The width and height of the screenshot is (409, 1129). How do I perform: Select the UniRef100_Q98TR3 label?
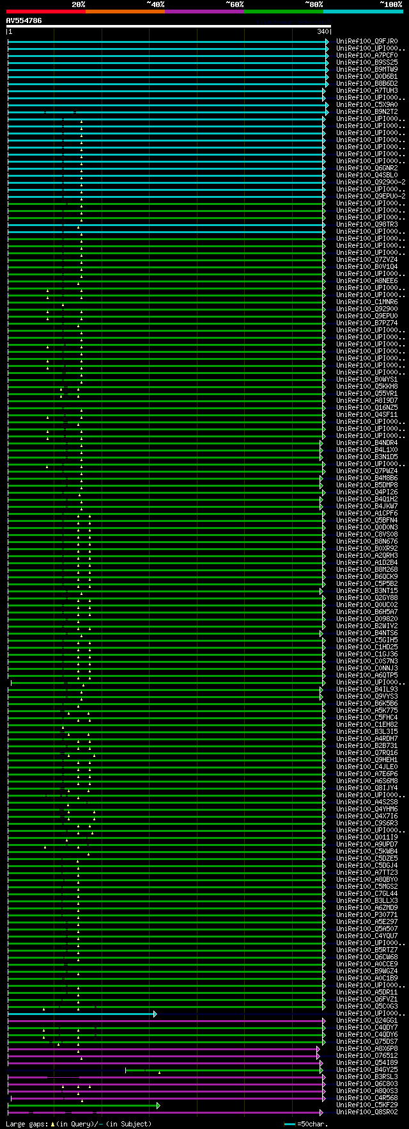[367, 225]
